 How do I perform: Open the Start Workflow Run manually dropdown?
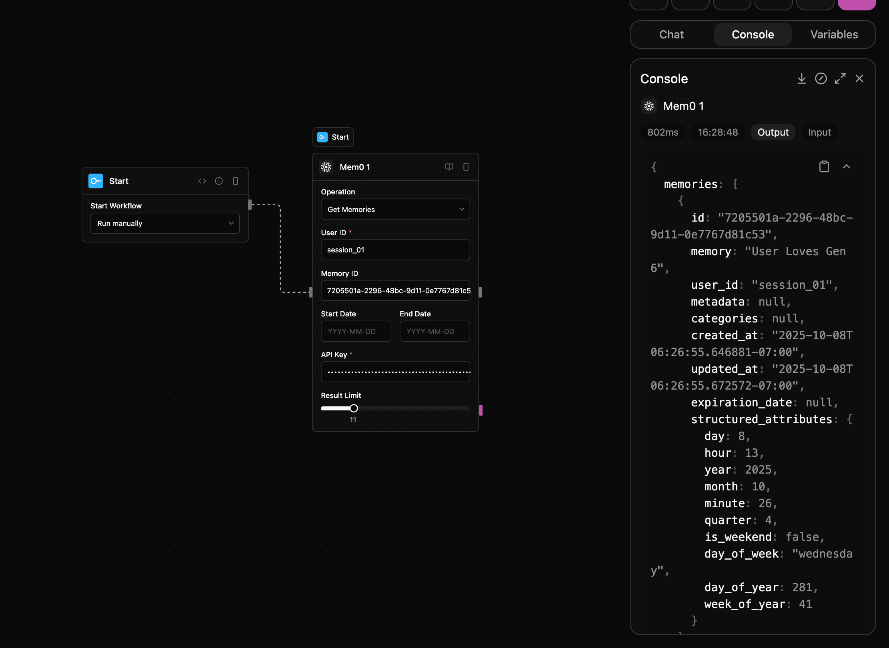point(165,223)
